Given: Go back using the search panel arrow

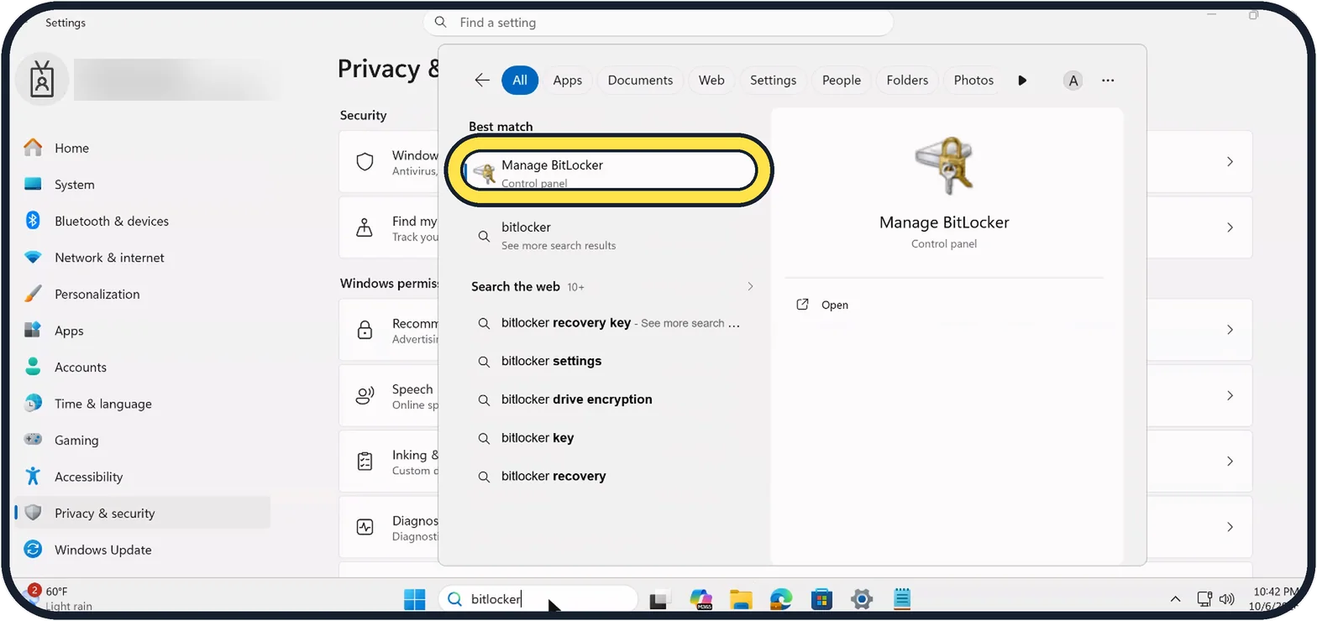Looking at the screenshot, I should click(482, 81).
